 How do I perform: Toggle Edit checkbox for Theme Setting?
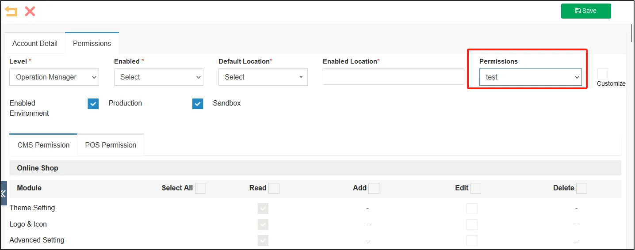(472, 208)
